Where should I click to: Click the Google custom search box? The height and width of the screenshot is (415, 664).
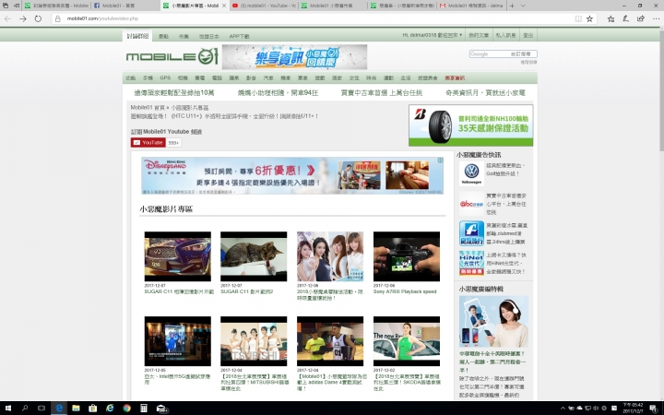click(504, 53)
